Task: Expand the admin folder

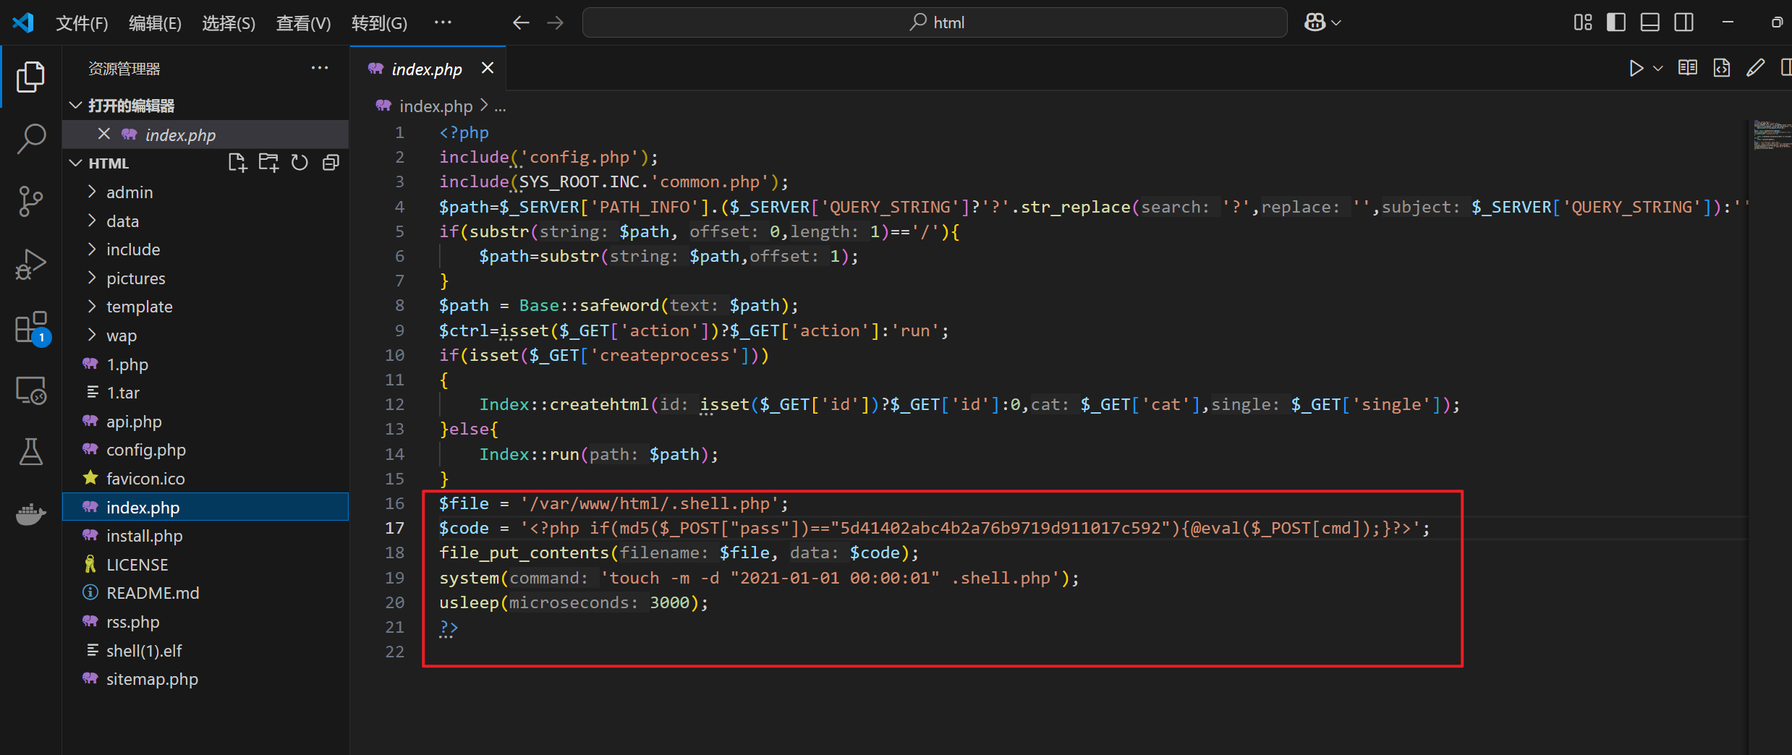Action: pyautogui.click(x=205, y=192)
